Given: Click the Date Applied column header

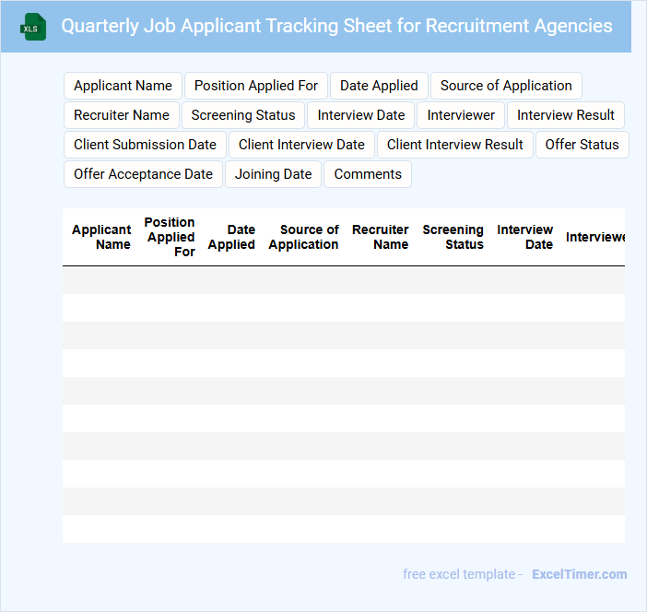Looking at the screenshot, I should pos(231,237).
